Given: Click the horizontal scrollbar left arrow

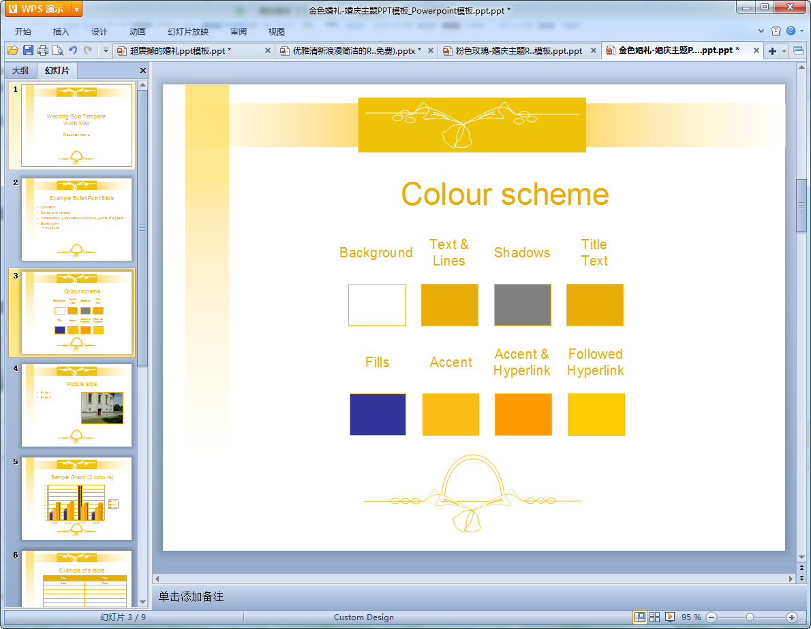Looking at the screenshot, I should (157, 579).
